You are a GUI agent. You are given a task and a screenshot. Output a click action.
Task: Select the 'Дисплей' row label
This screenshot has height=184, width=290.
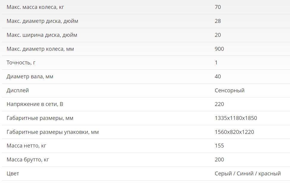tap(18, 91)
